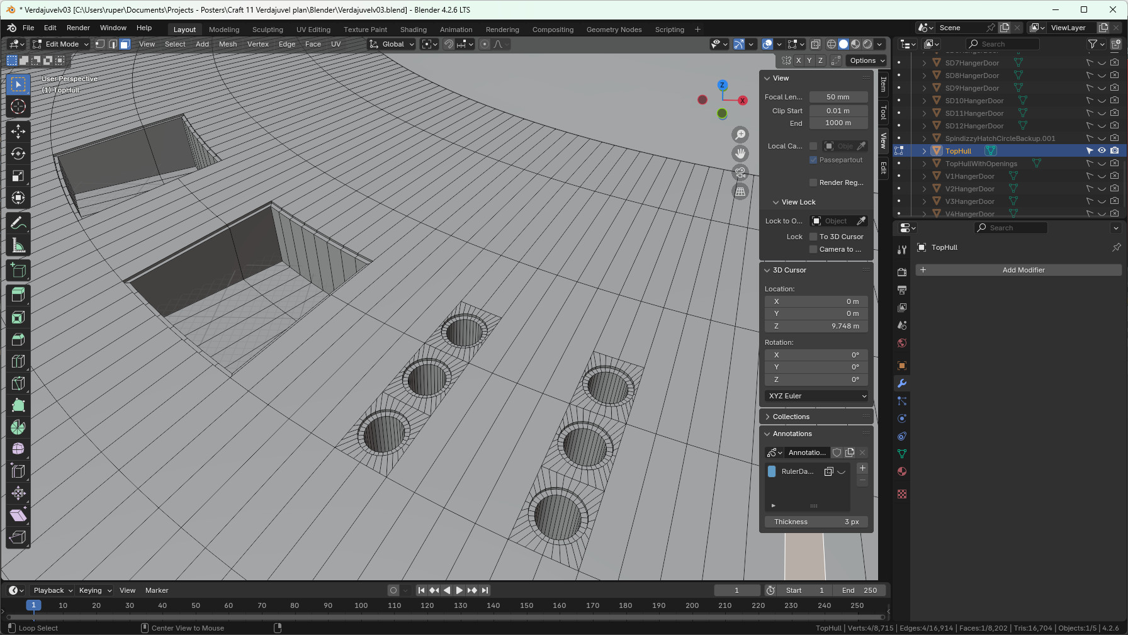Switch to face select mode
1128x635 pixels.
[x=125, y=44]
